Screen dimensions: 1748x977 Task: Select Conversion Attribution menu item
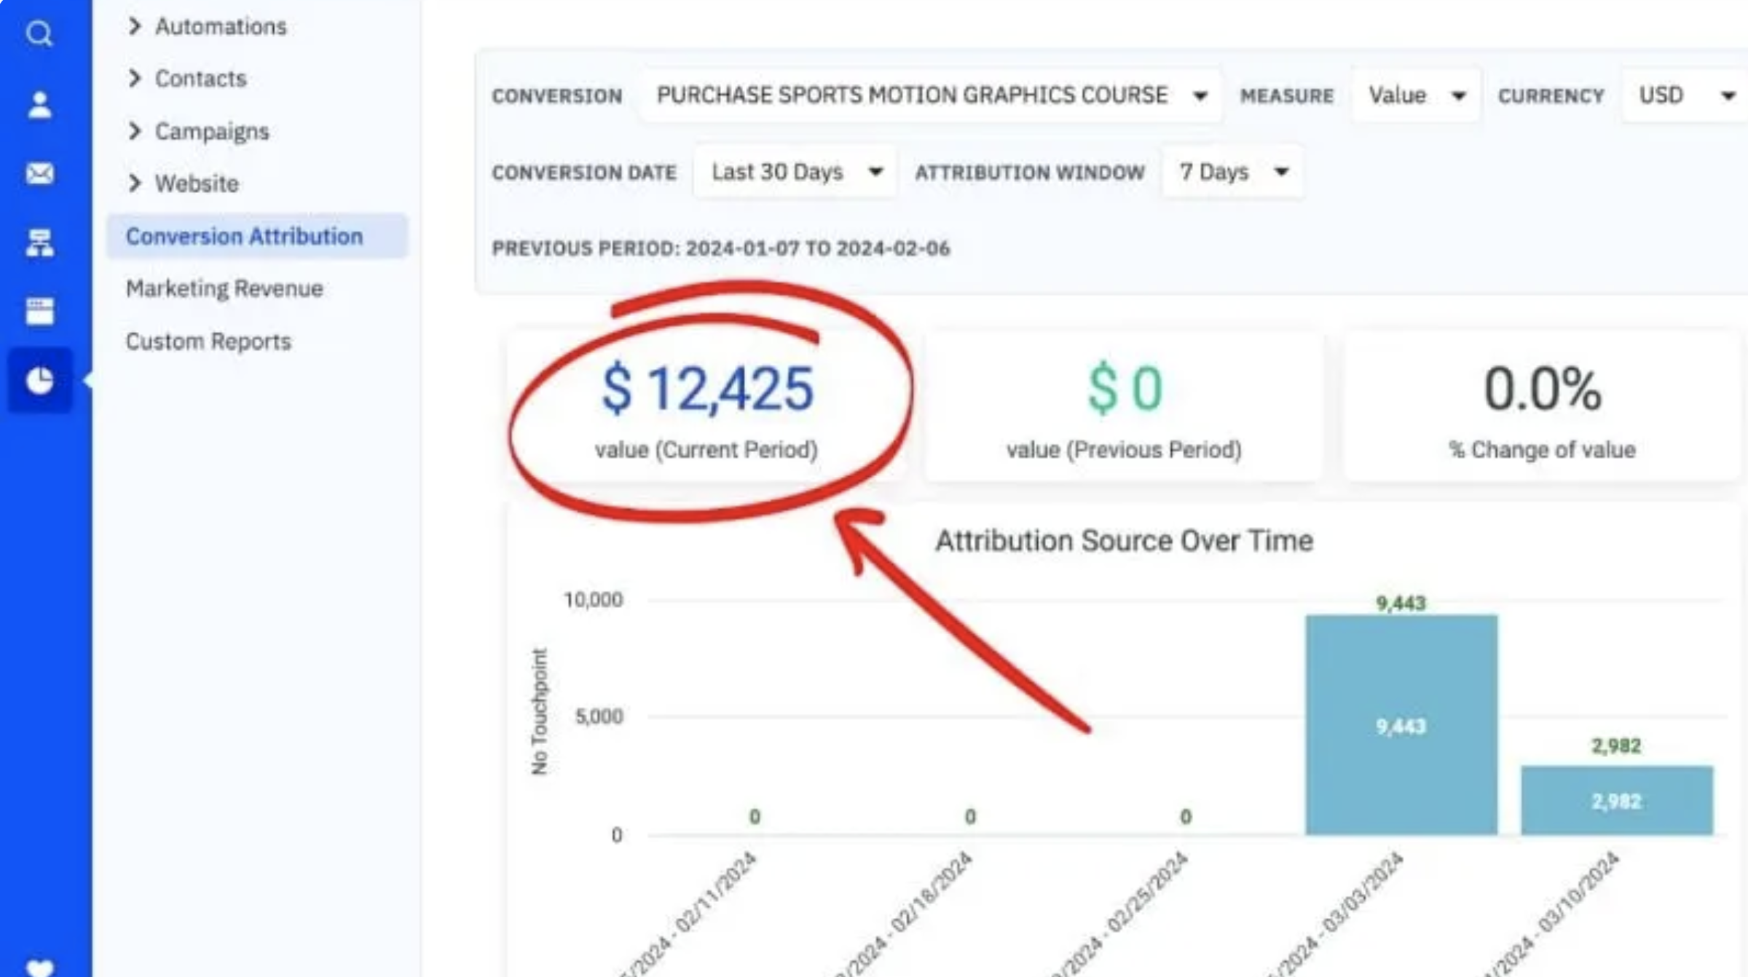[x=244, y=236]
